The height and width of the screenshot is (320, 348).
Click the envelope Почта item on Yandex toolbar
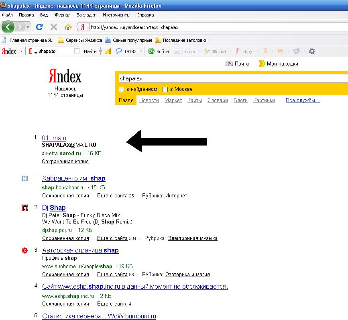(x=184, y=51)
